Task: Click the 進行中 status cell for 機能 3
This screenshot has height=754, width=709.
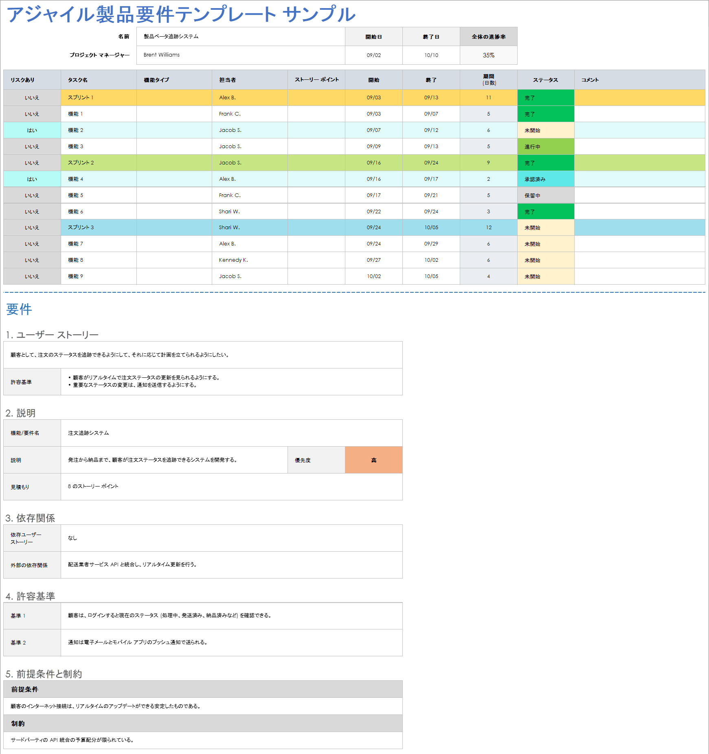Action: pyautogui.click(x=546, y=147)
